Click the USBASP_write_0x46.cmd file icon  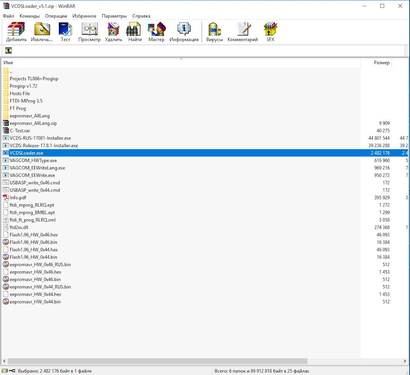coord(6,183)
